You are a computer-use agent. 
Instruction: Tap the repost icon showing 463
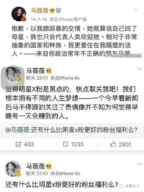(x=18, y=144)
